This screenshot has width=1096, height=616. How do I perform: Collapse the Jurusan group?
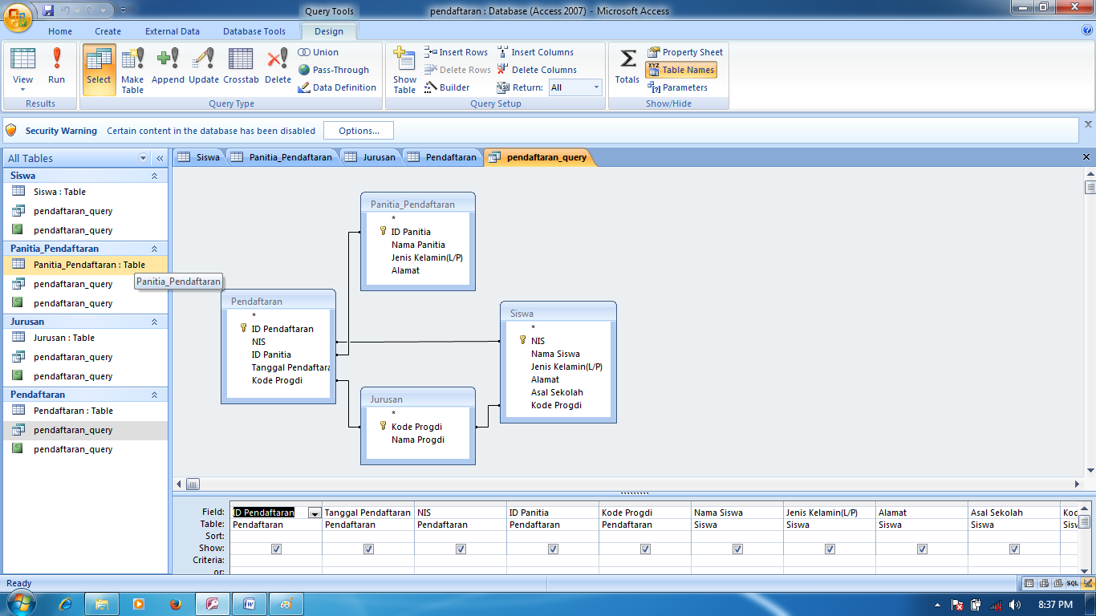pos(154,322)
